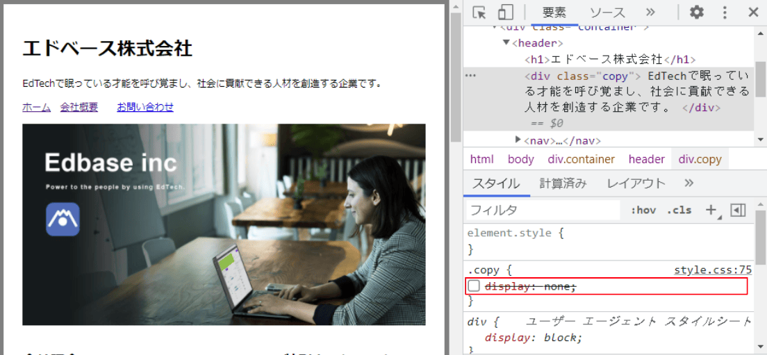767x355 pixels.
Task: Click the page heading エドベース株式会社
Action: pos(107,49)
